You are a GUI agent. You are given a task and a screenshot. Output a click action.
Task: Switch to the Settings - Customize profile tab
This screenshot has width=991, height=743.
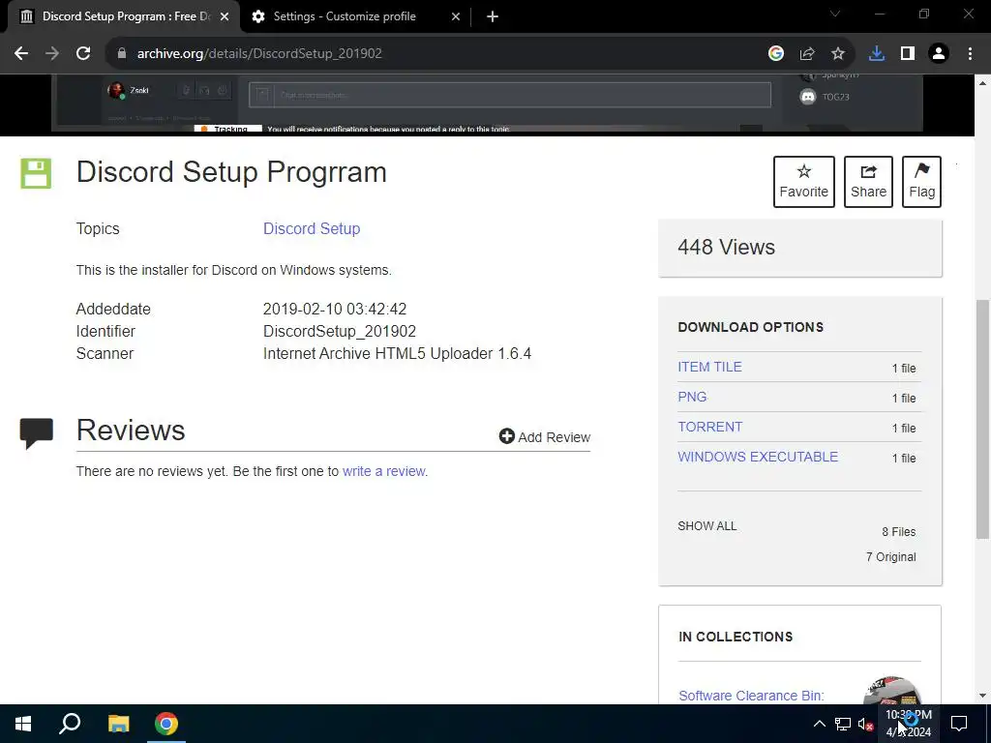point(356,17)
